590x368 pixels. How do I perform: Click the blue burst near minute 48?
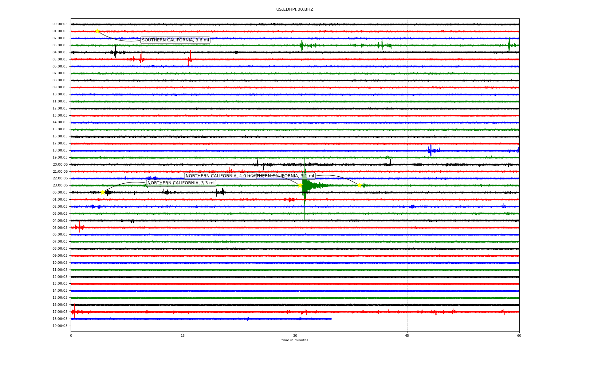point(431,150)
